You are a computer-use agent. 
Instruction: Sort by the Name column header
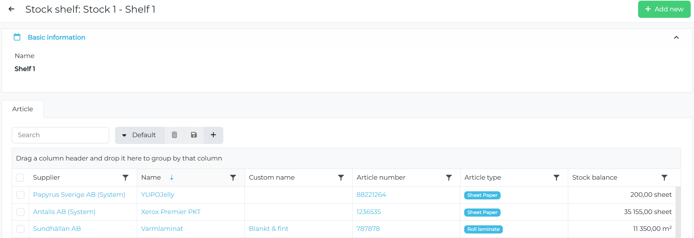[151, 178]
